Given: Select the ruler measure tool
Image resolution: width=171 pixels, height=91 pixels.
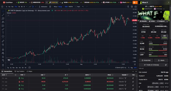Looking at the screenshot, I should [x=3, y=41].
